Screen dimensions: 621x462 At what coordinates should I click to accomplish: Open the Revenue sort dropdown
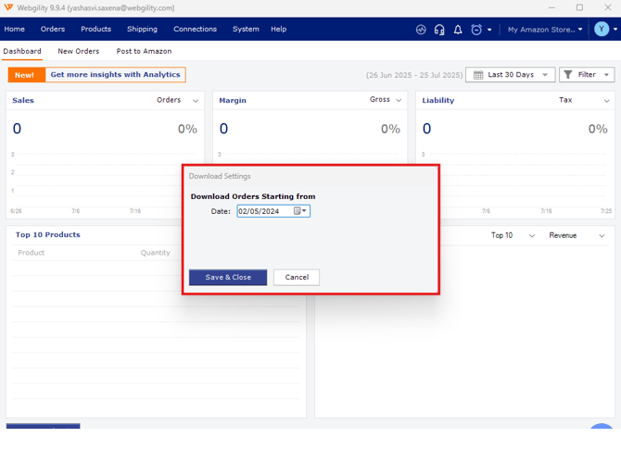575,235
